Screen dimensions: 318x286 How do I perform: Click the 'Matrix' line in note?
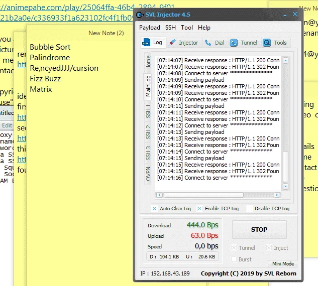41,89
